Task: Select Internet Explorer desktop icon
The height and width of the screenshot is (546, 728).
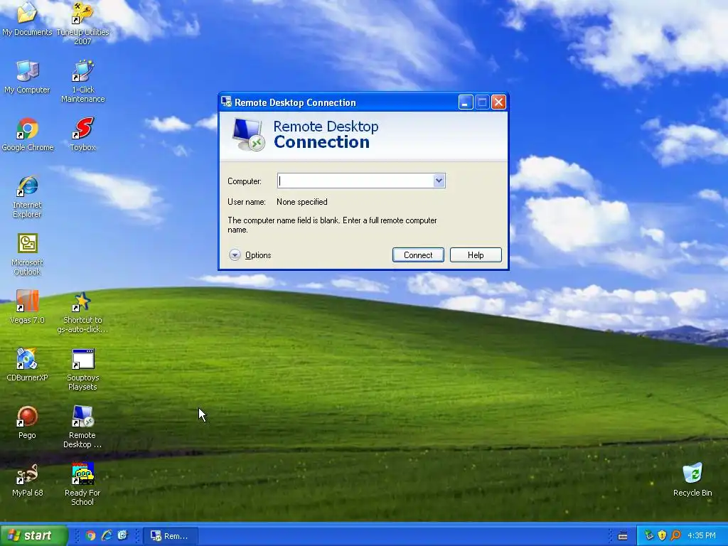Action: click(27, 196)
